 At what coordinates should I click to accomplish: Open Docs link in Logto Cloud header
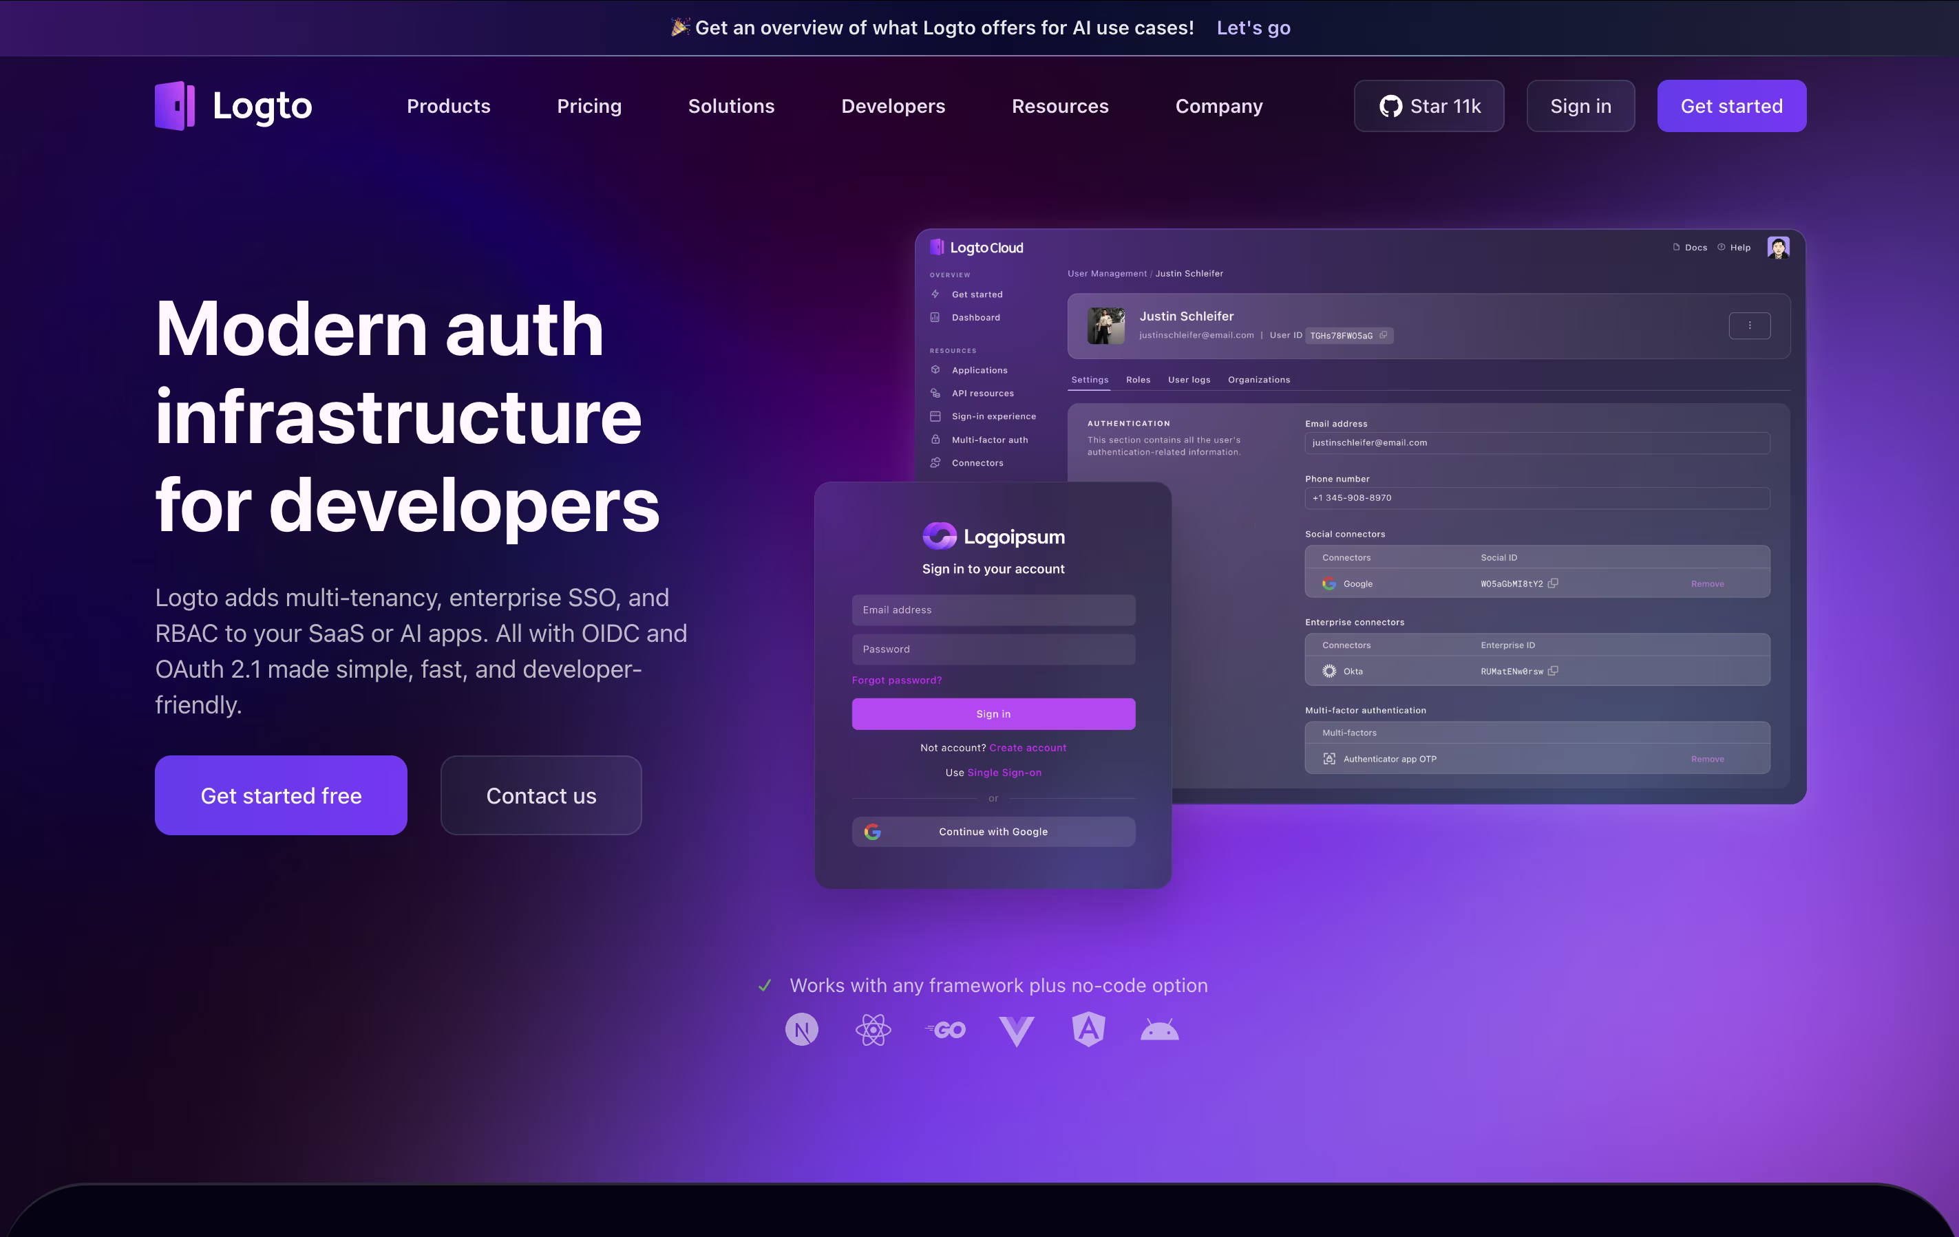click(x=1690, y=247)
